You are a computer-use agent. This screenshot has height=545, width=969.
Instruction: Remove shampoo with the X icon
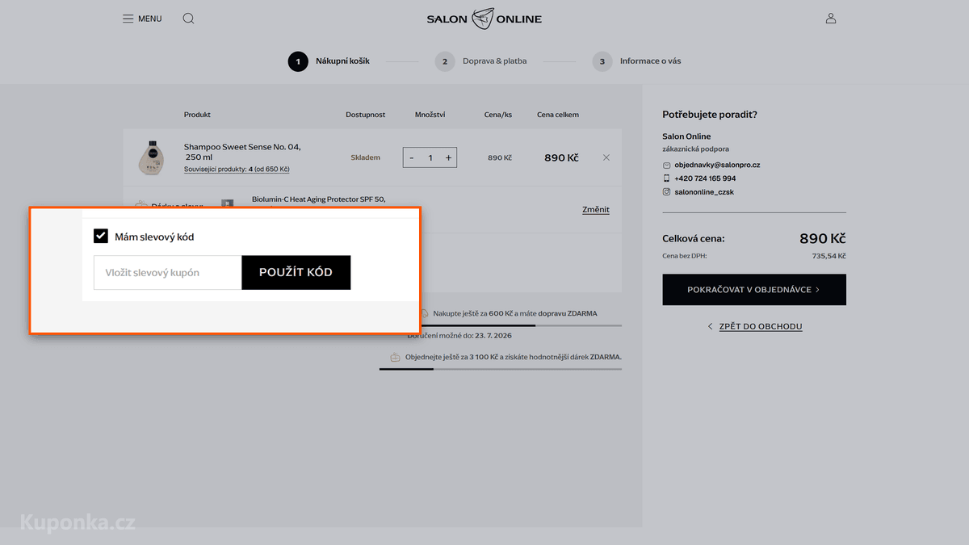pyautogui.click(x=606, y=157)
